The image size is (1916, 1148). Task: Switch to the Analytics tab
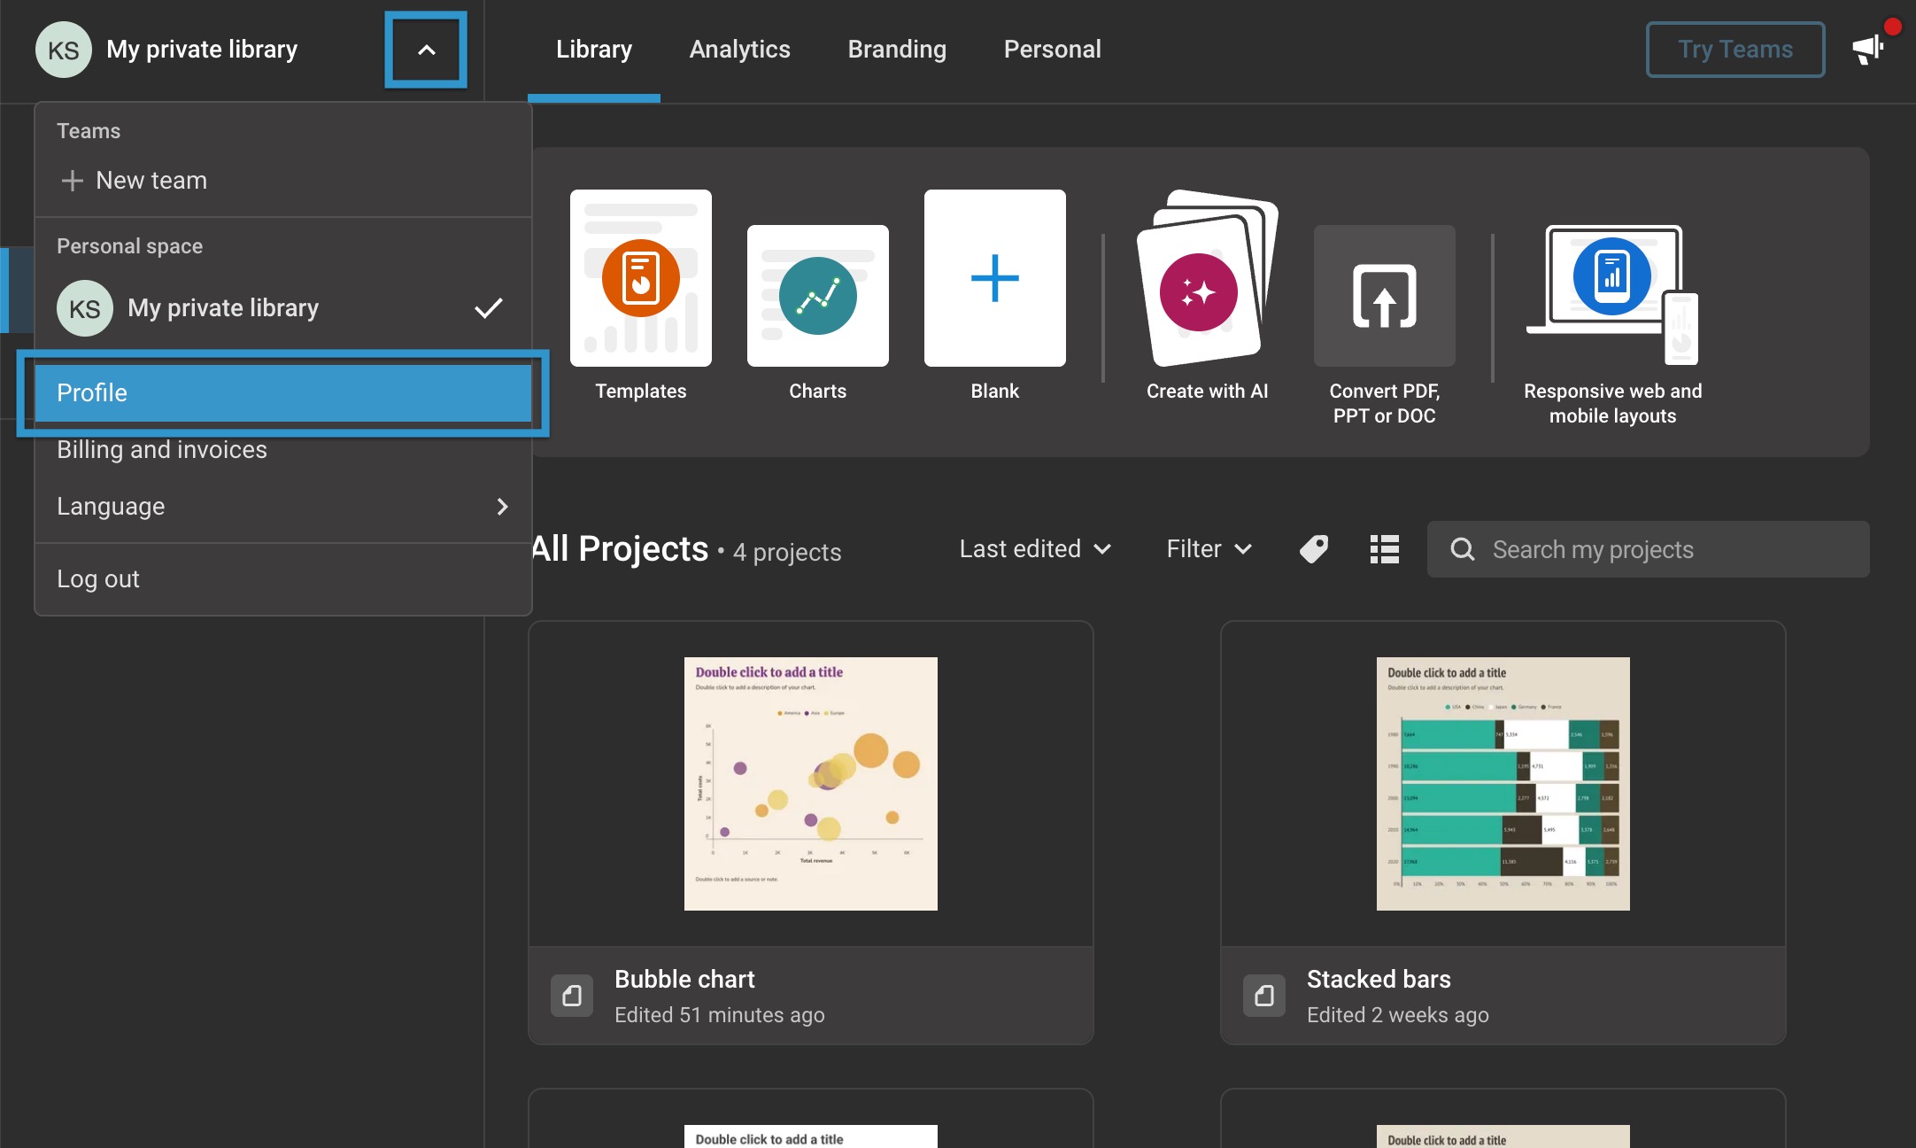pos(739,50)
